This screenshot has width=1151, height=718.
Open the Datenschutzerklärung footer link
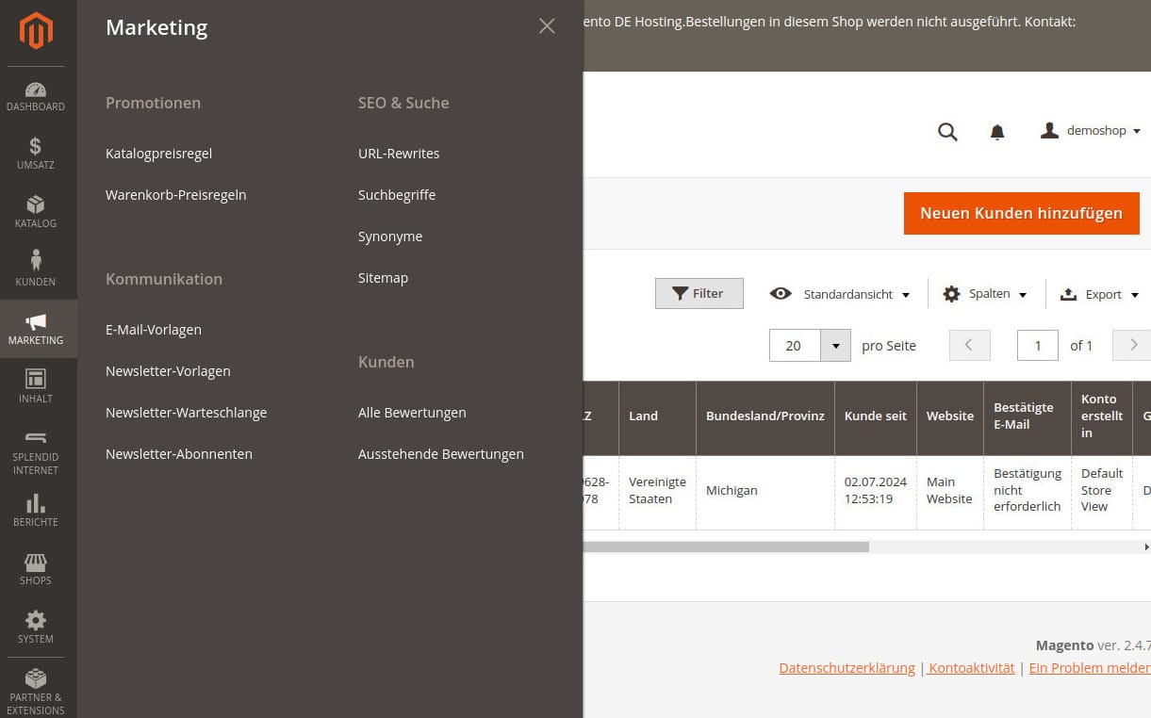[847, 668]
